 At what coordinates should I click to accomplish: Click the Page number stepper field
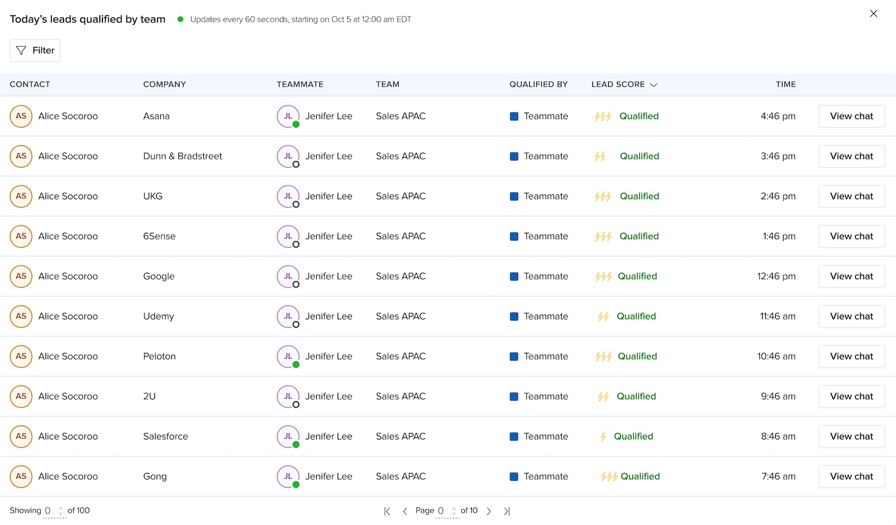click(447, 511)
